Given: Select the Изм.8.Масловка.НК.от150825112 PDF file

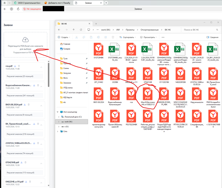Looking at the screenshot, I should 148,97.
